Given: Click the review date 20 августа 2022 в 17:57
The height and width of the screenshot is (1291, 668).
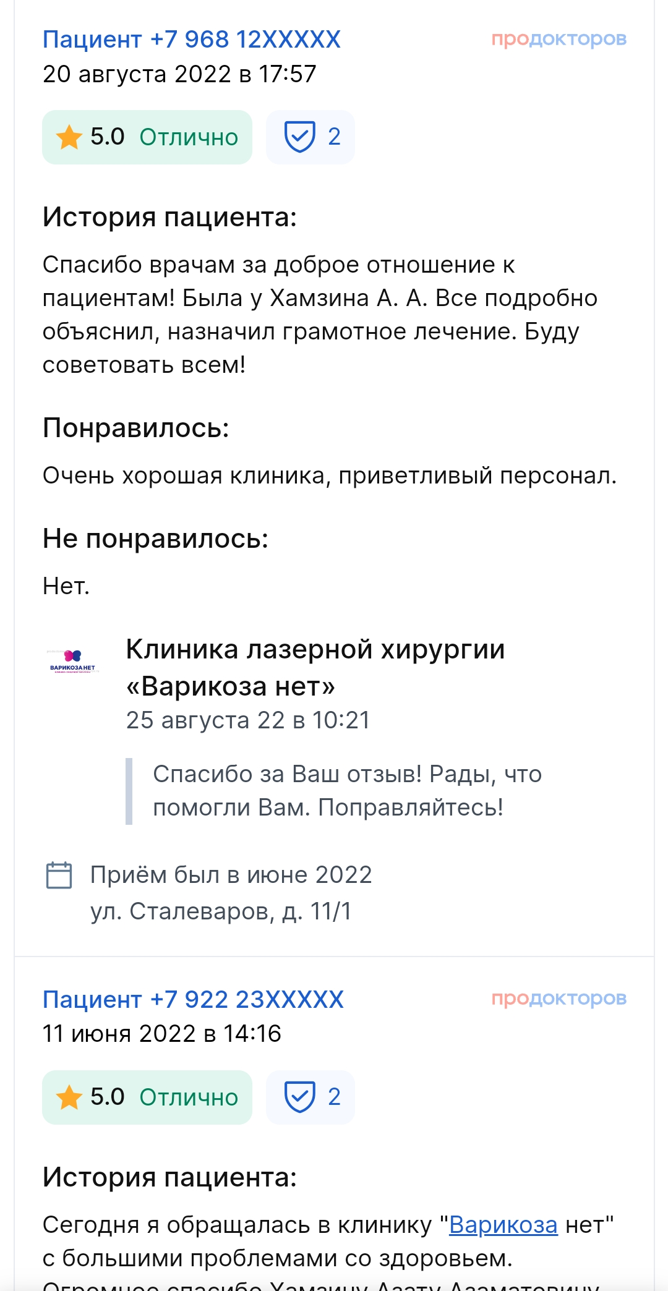Looking at the screenshot, I should 179,74.
